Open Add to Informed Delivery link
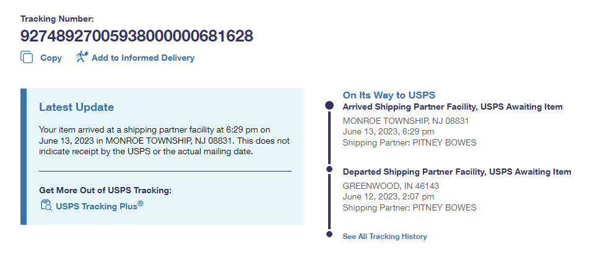This screenshot has width=608, height=257. [x=142, y=58]
